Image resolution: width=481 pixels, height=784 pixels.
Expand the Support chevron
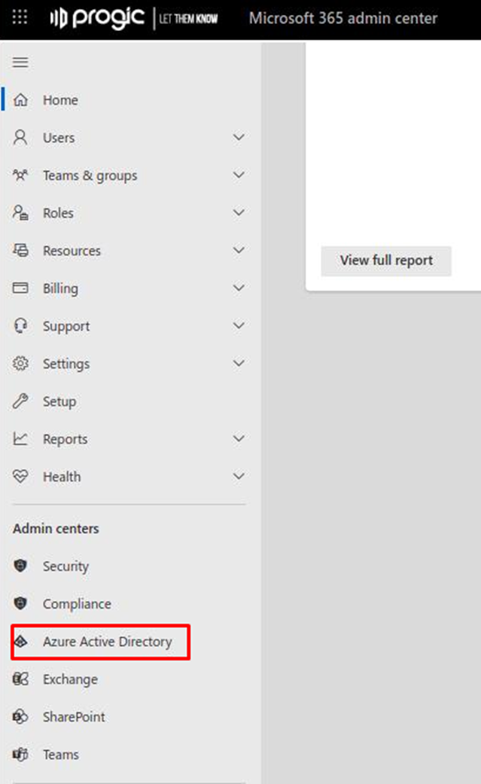(x=239, y=325)
